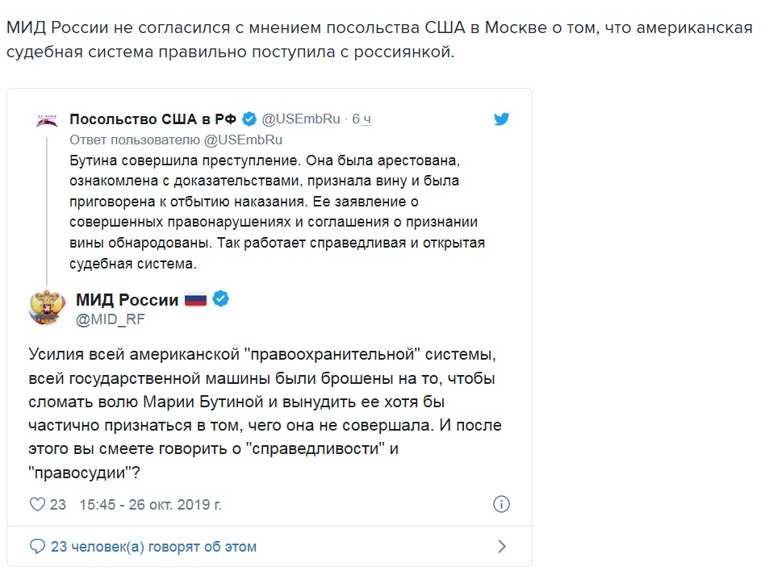Click verified badge next to Посольство США
The height and width of the screenshot is (575, 769).
pyautogui.click(x=249, y=119)
